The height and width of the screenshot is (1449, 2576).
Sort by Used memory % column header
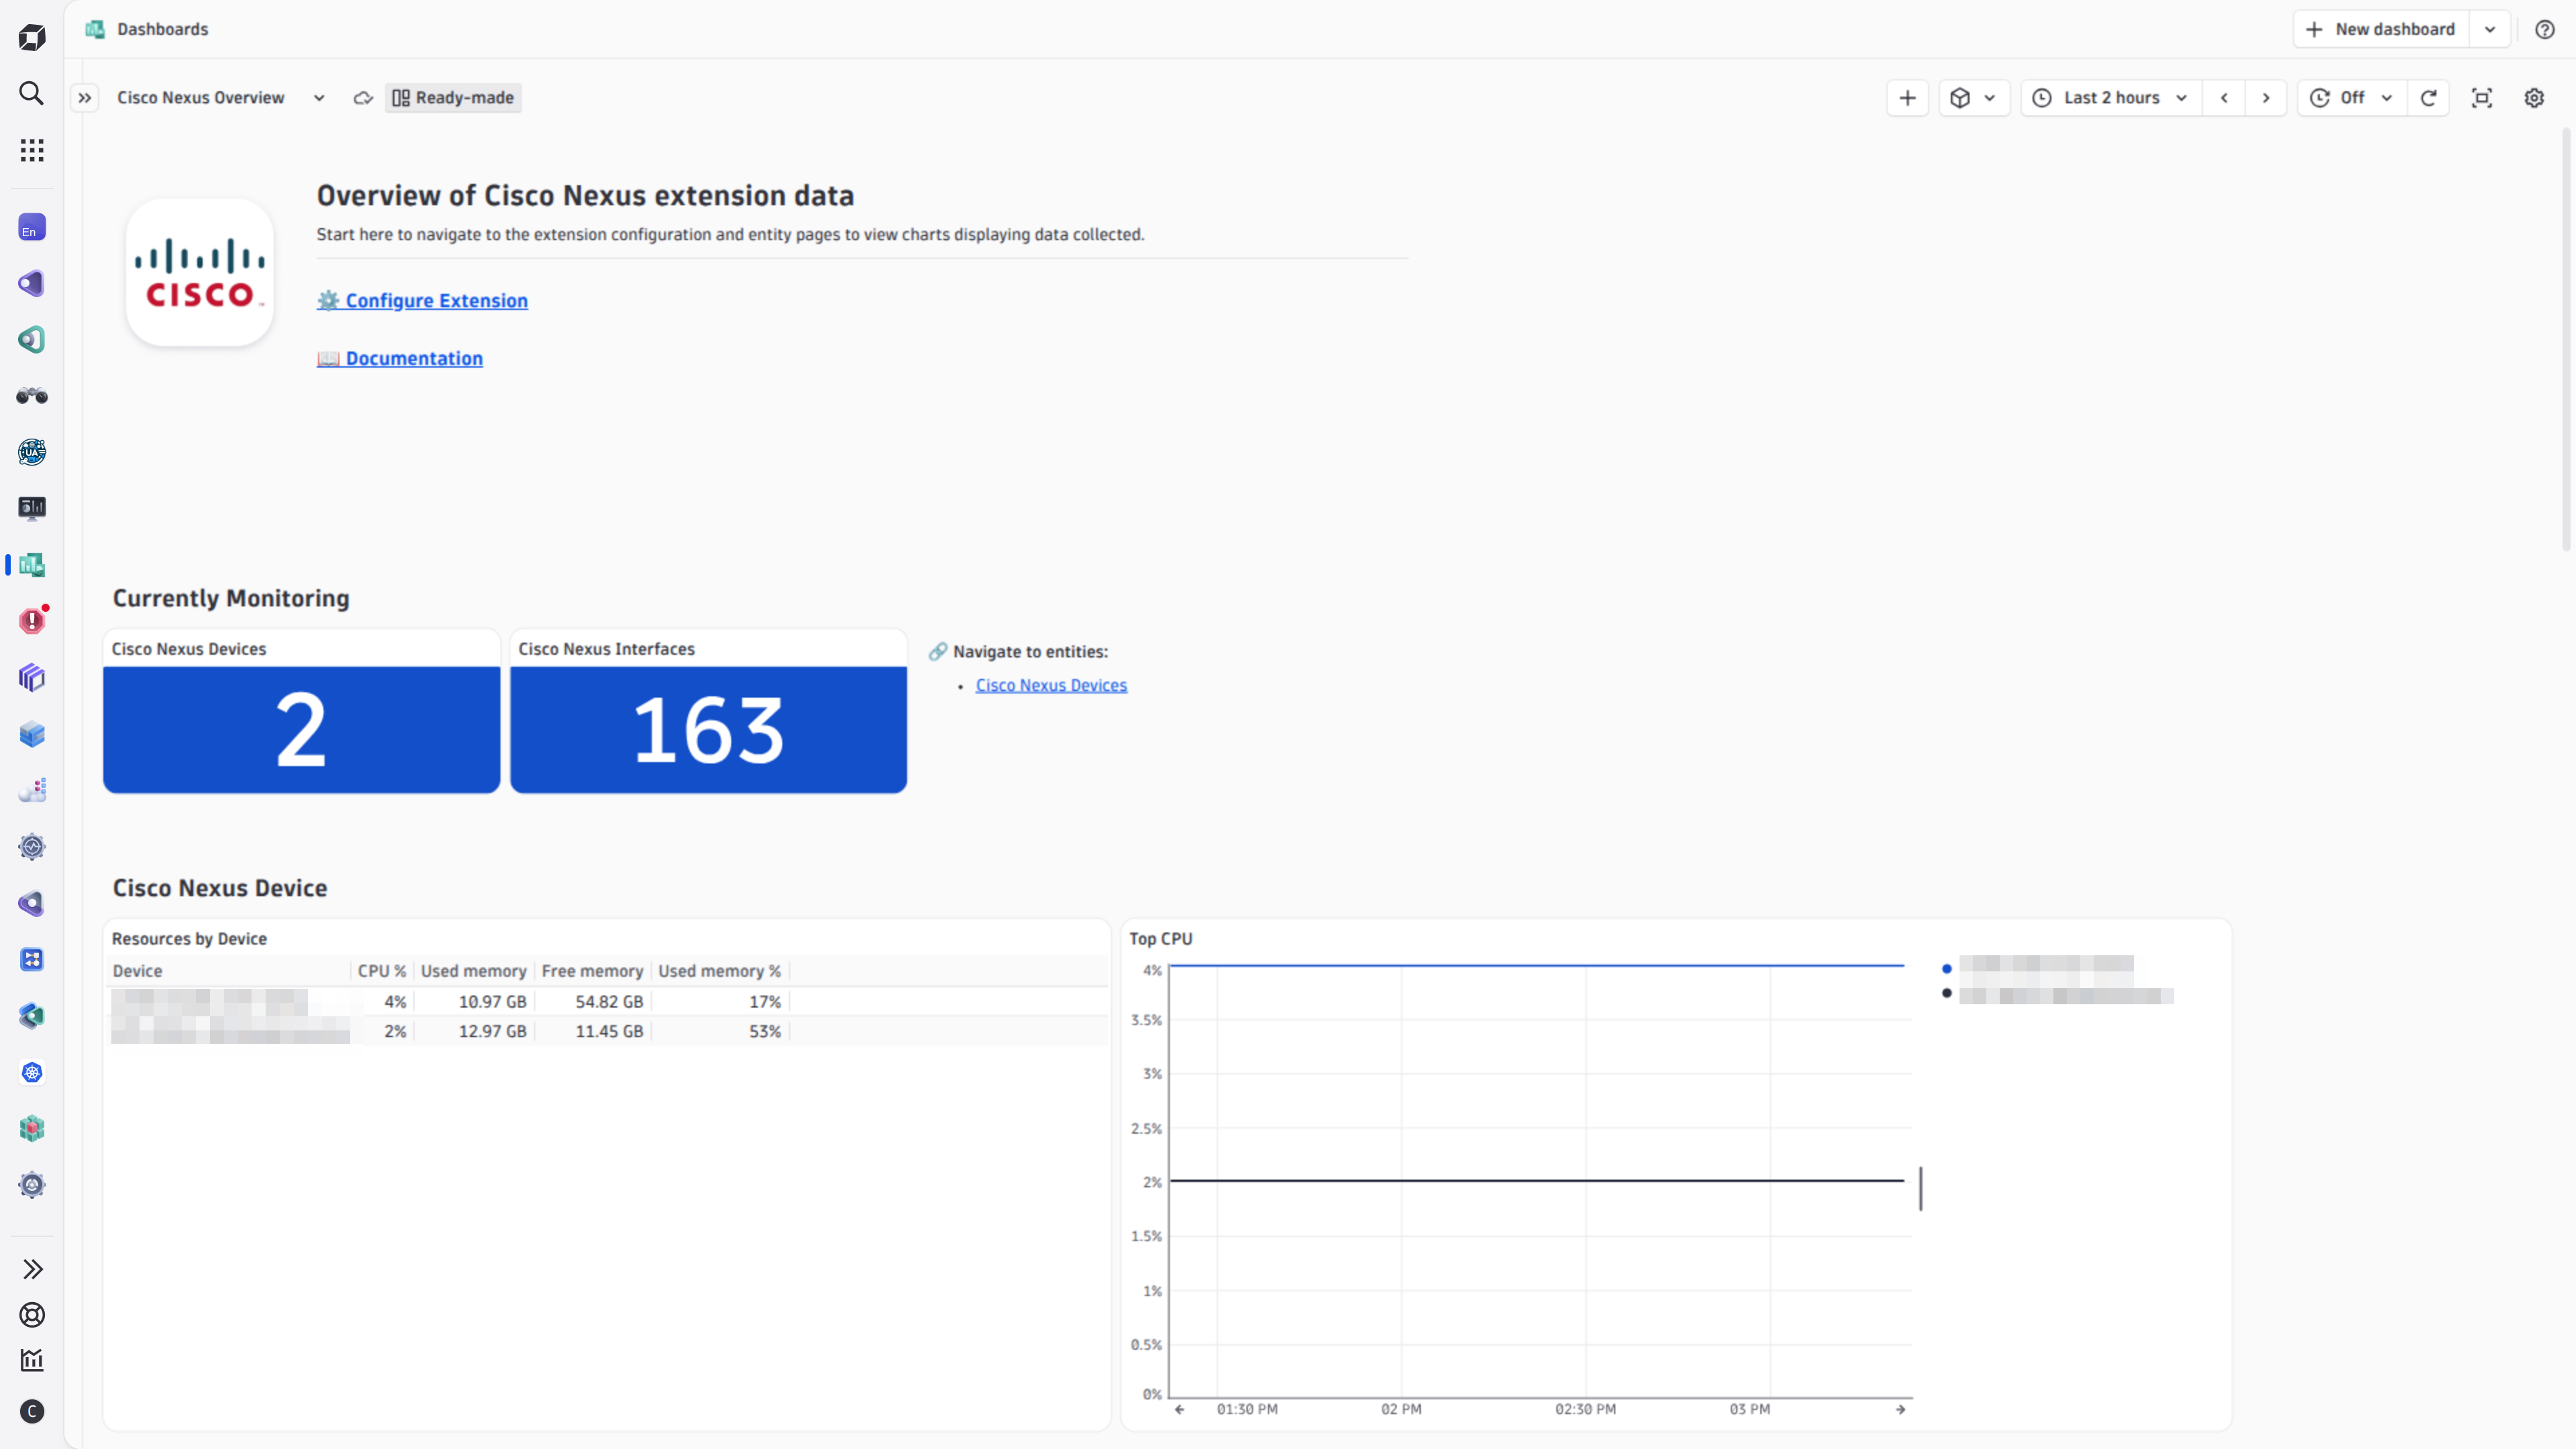point(720,971)
